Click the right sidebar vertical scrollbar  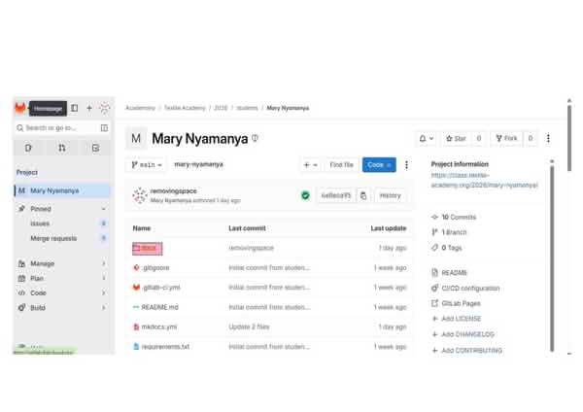(553, 253)
